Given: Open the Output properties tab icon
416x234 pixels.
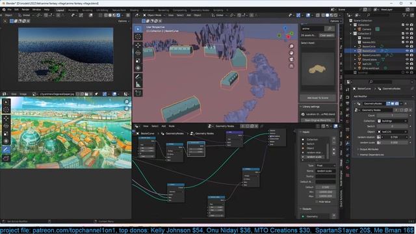Looking at the screenshot, I should (x=348, y=103).
